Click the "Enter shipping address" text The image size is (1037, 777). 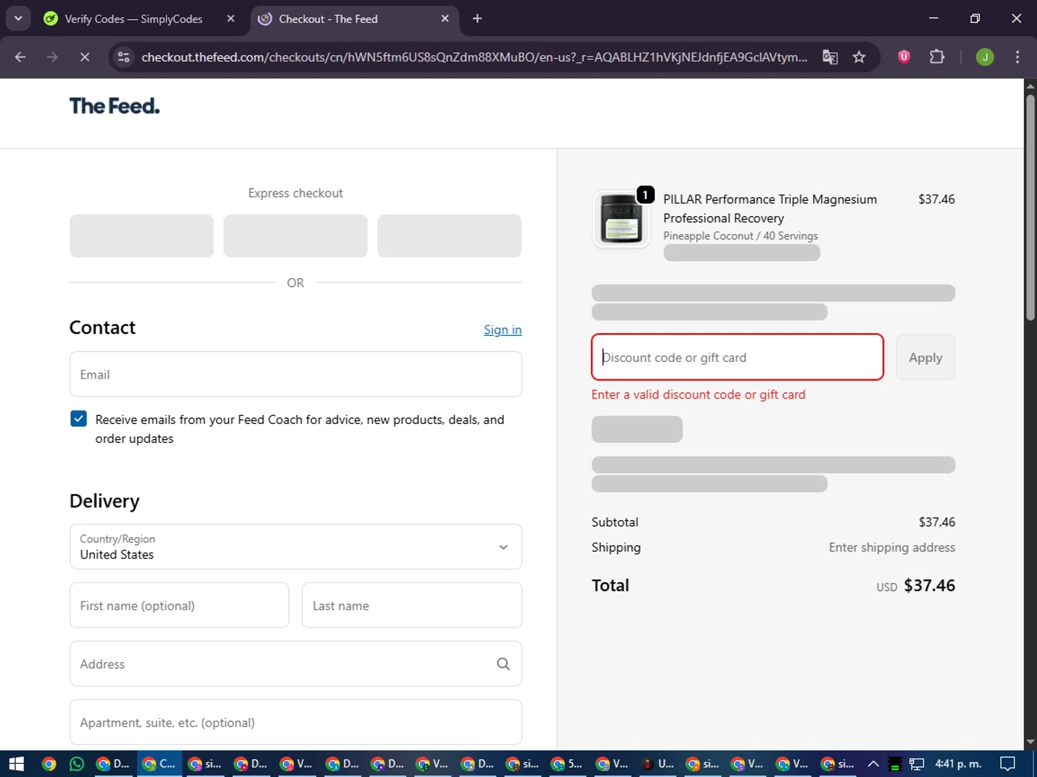coord(892,548)
